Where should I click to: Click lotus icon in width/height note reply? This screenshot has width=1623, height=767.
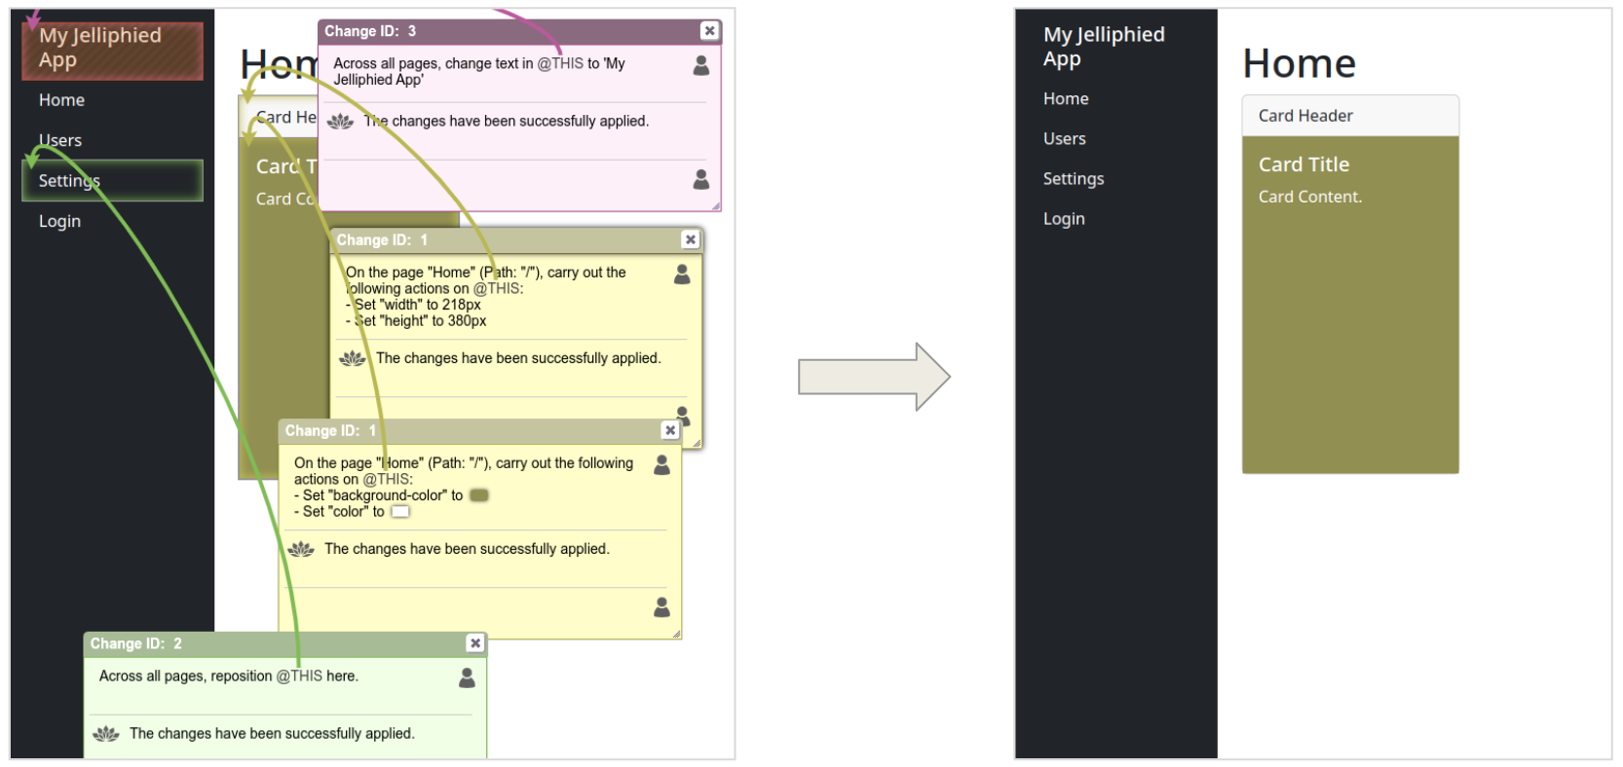point(352,359)
